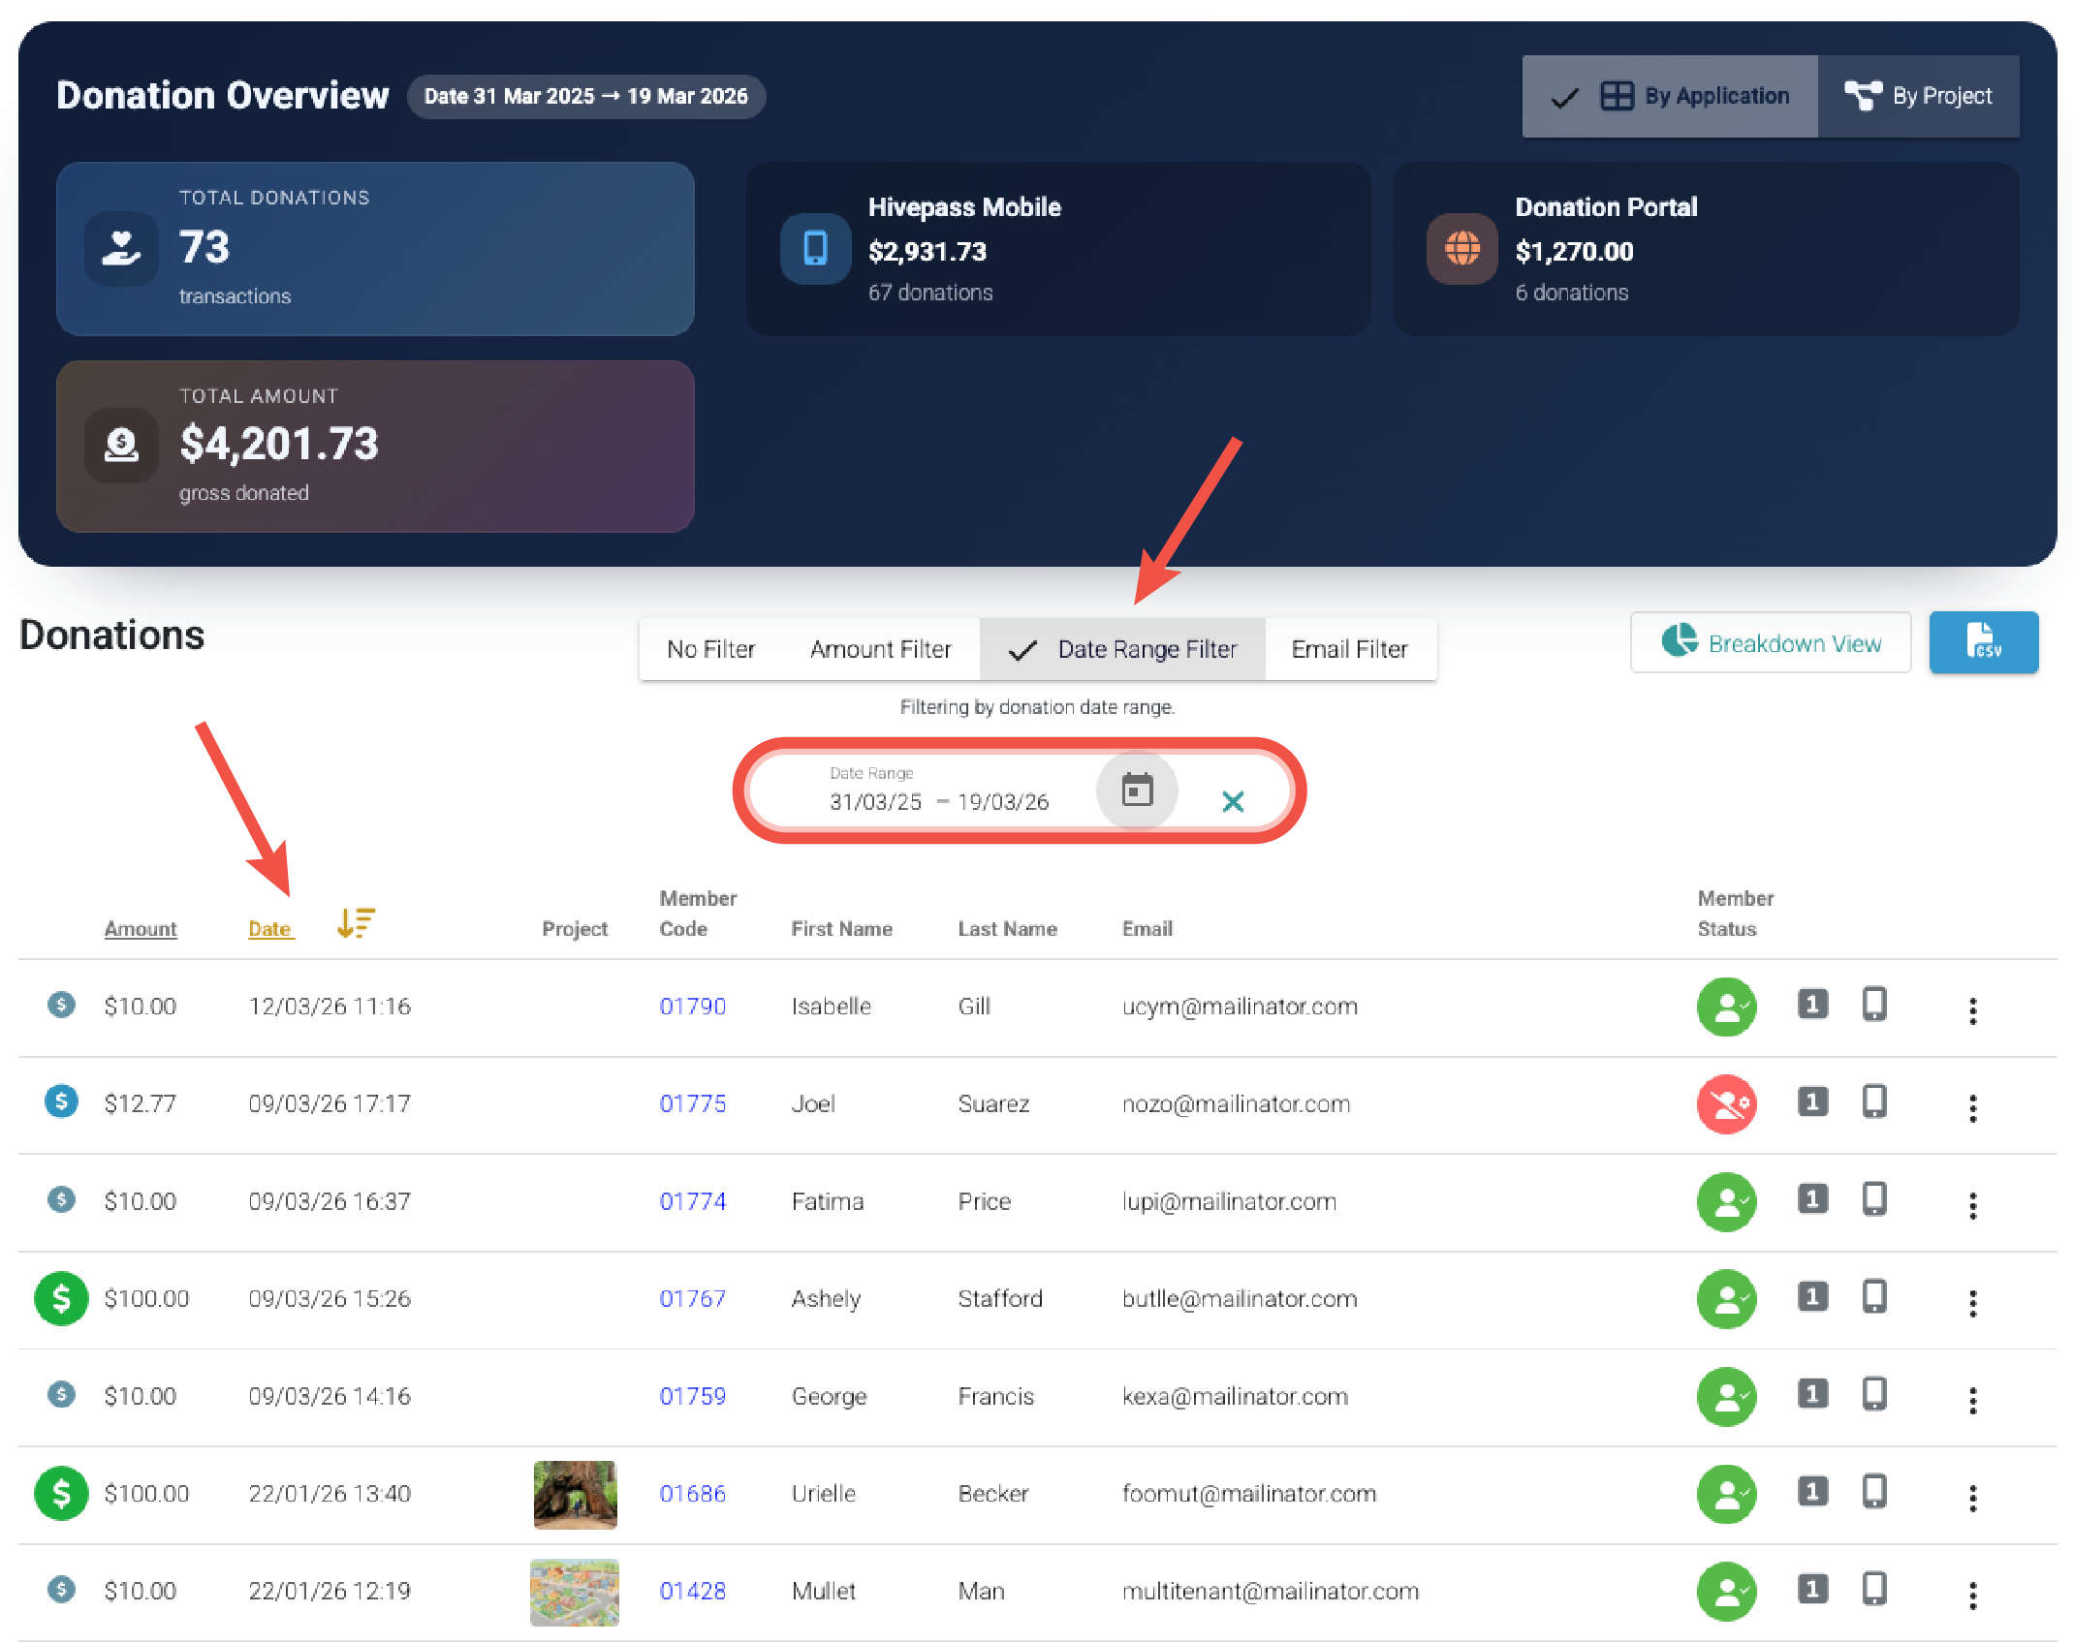The width and height of the screenshot is (2074, 1644).
Task: Click the numbered badge icon in Ashely's row
Action: click(x=1812, y=1297)
